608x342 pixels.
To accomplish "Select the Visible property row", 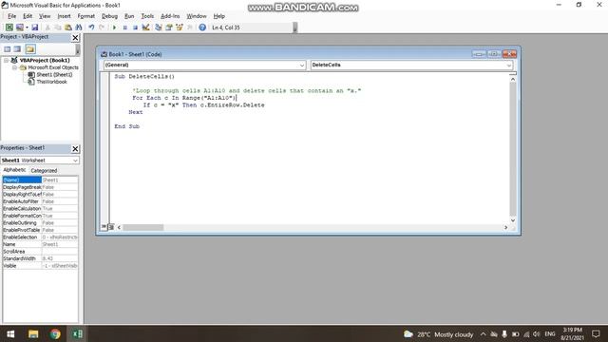I will tap(40, 266).
